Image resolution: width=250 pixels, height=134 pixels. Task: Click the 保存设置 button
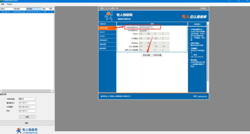point(146,55)
